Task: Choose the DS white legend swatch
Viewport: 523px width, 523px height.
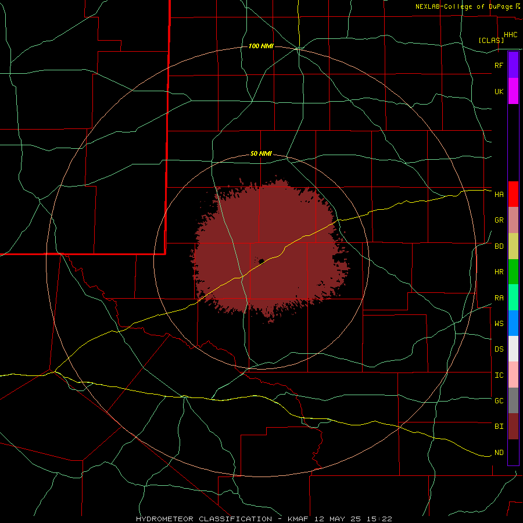Action: [x=513, y=349]
